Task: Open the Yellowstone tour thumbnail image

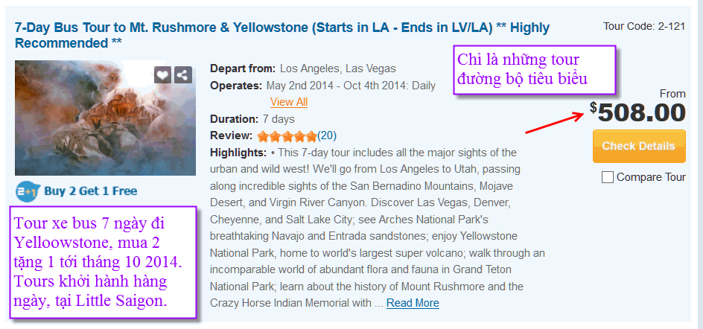Action: click(105, 118)
